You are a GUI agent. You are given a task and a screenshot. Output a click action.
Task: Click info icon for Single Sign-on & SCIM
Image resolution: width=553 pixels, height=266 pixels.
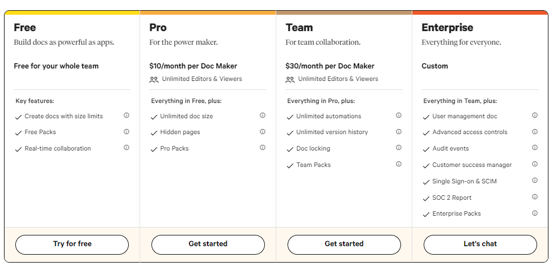coord(535,180)
